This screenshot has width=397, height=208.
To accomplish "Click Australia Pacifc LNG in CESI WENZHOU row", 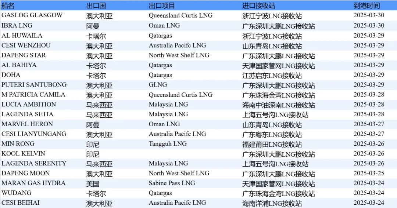I will pos(177,45).
